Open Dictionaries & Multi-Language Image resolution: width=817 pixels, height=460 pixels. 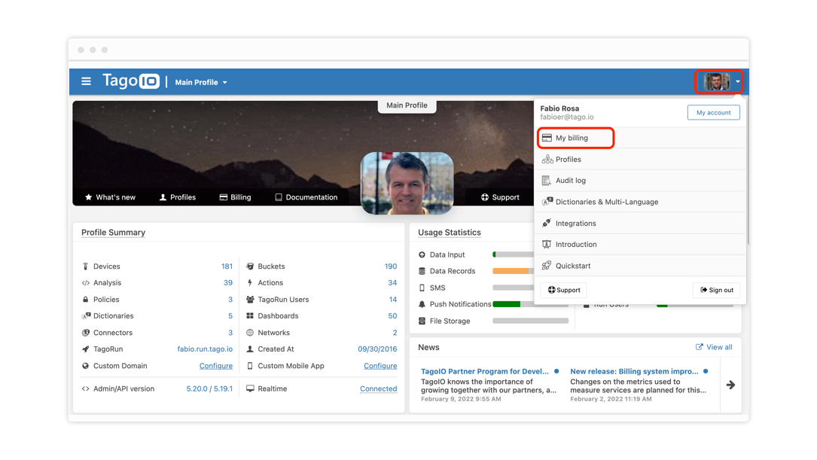(640, 202)
